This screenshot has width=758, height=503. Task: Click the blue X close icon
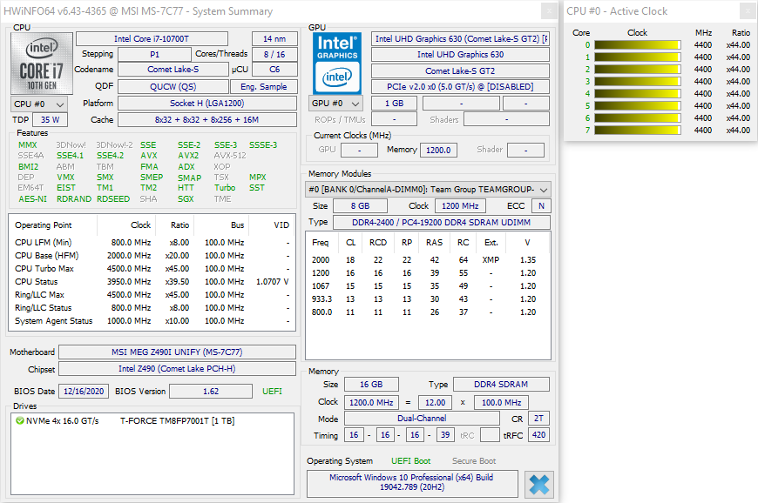[539, 484]
